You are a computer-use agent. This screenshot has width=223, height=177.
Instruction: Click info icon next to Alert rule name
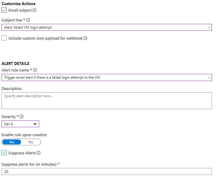point(35,70)
